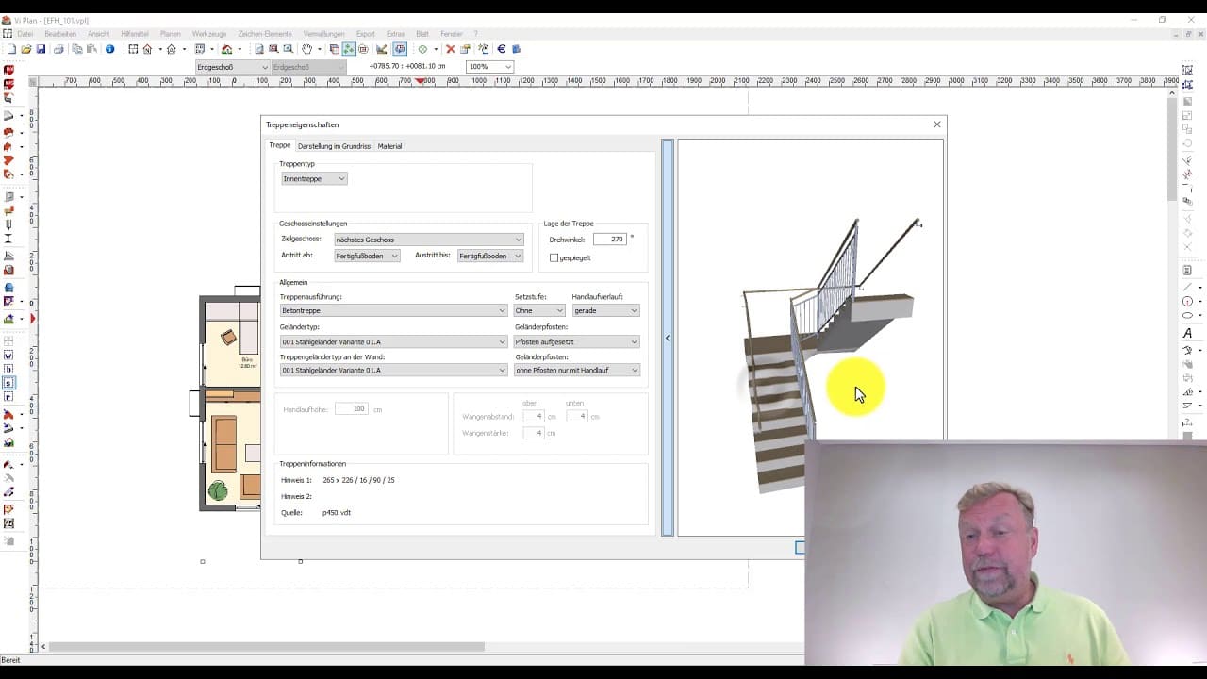Open the active 'Erdgeschoß' floor dropdown

(232, 67)
